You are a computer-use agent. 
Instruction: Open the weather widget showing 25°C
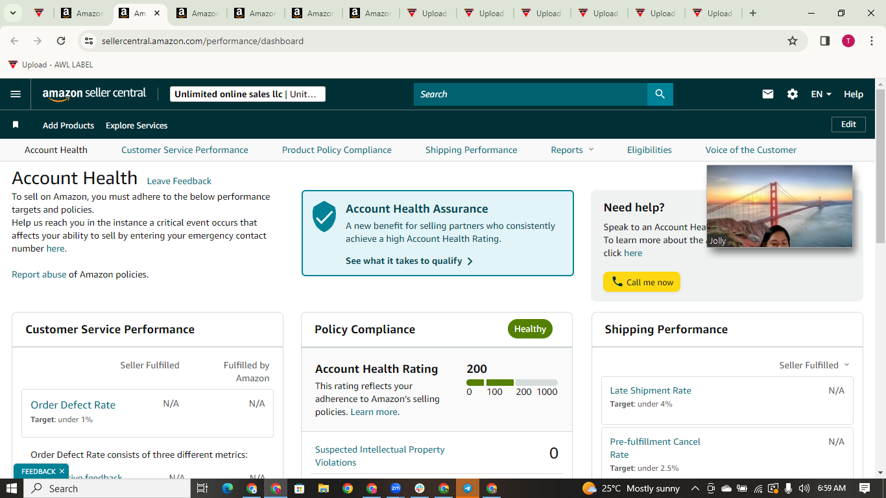631,488
